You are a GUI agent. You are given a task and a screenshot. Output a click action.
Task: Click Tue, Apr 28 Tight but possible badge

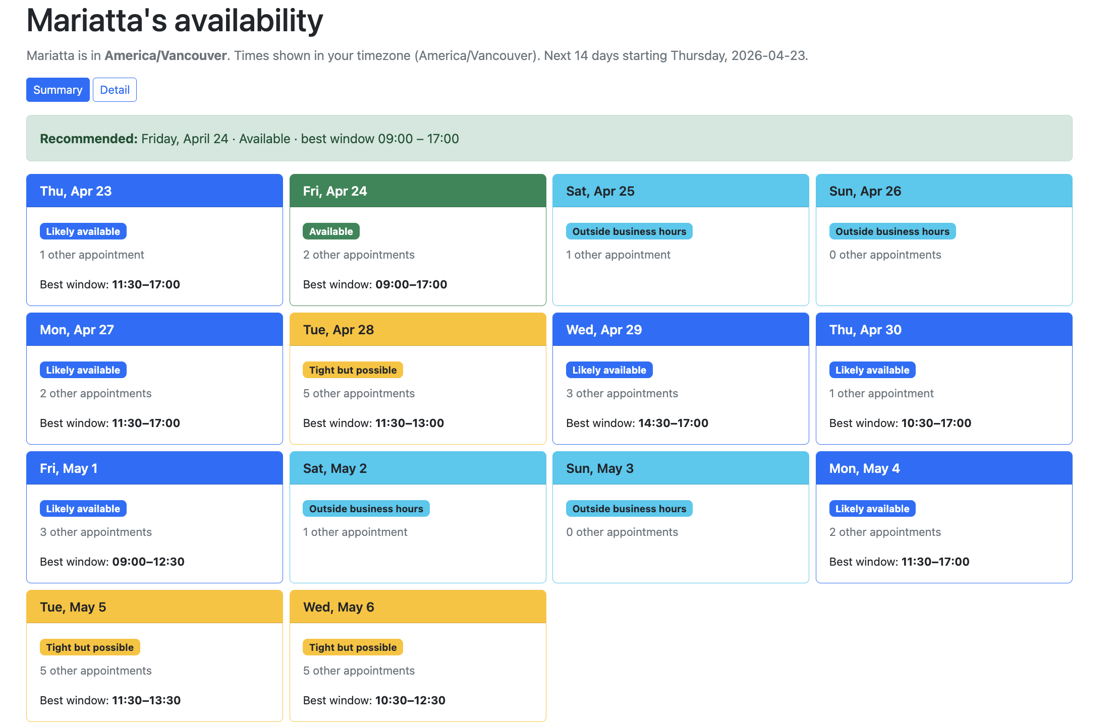pos(353,370)
